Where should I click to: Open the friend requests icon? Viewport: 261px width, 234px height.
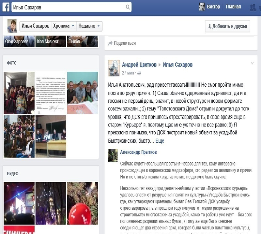point(253,7)
